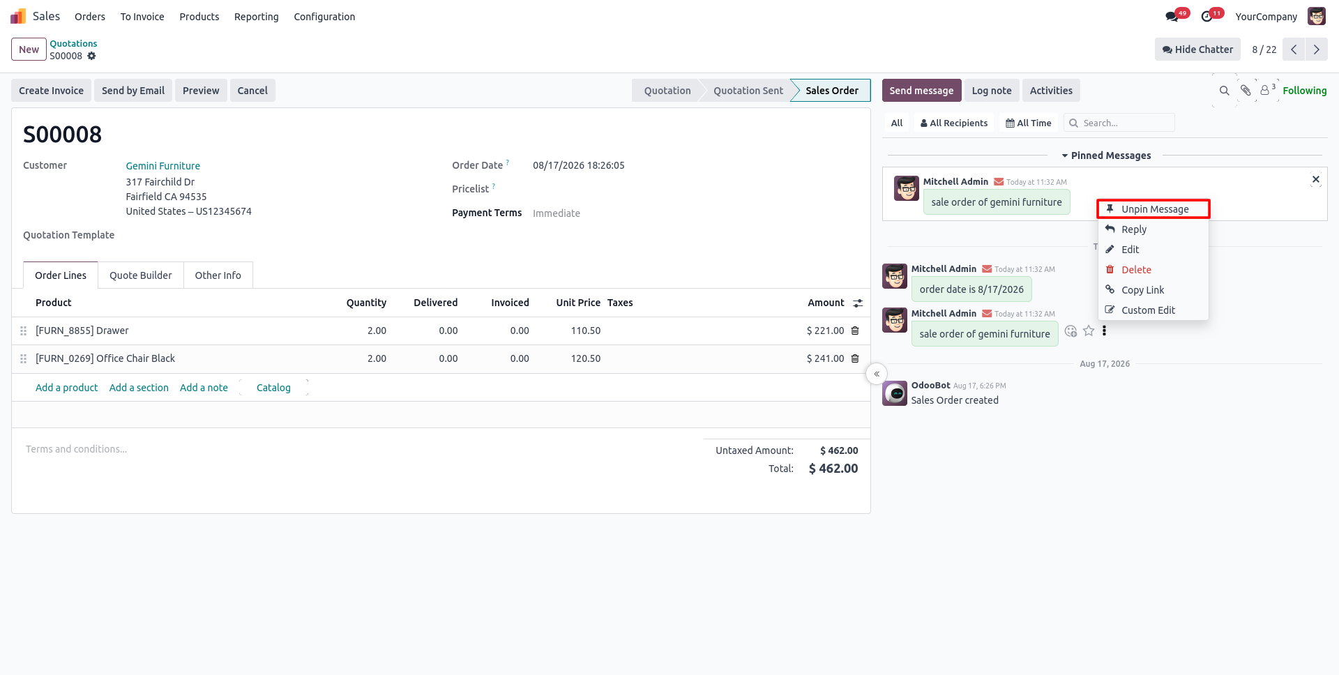Switch to the Other Info tab
Viewport: 1339px width, 675px height.
218,275
